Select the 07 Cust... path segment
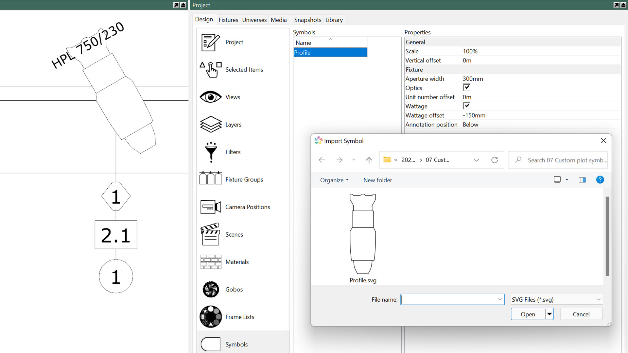628x353 pixels. point(437,160)
